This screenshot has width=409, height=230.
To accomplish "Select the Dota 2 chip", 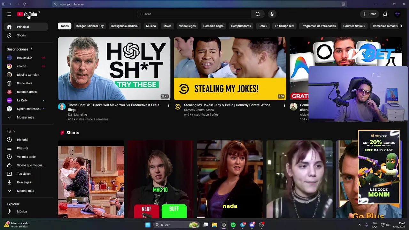I will (263, 26).
